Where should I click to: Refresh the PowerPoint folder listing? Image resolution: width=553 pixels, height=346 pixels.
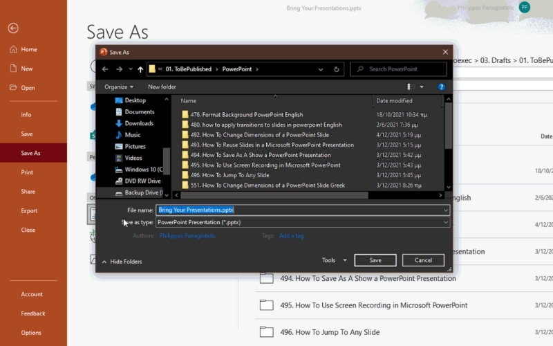coord(337,69)
